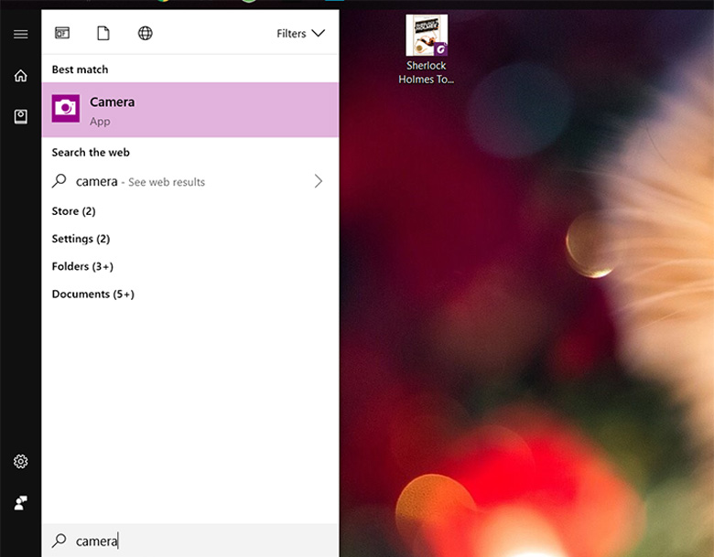Screen dimensions: 714x557
Task: Filter results by Web globe icon
Action: click(x=145, y=34)
